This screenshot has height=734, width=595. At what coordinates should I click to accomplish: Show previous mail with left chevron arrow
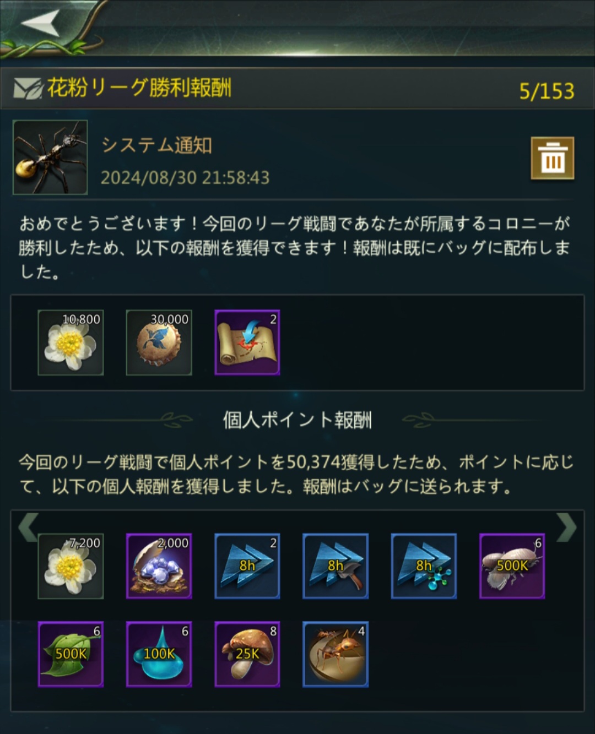click(28, 528)
